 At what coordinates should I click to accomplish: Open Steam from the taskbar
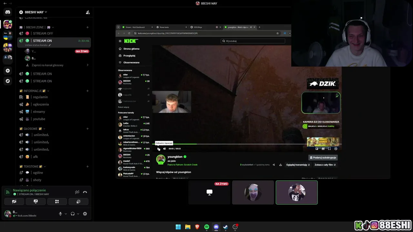click(x=226, y=227)
